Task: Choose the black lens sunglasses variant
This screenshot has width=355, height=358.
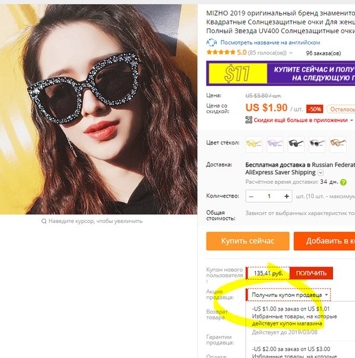Action: 296,144
